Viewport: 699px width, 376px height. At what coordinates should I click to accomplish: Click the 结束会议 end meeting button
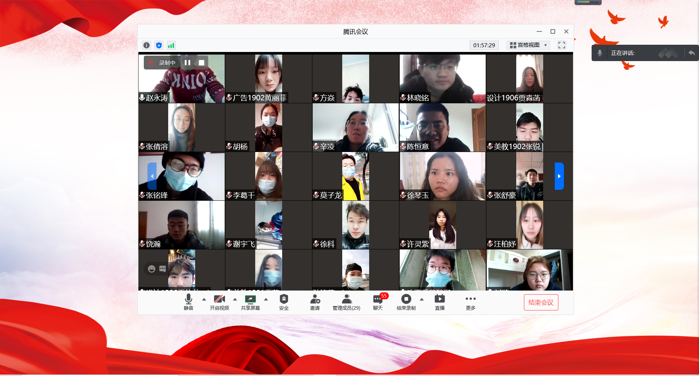pyautogui.click(x=541, y=303)
